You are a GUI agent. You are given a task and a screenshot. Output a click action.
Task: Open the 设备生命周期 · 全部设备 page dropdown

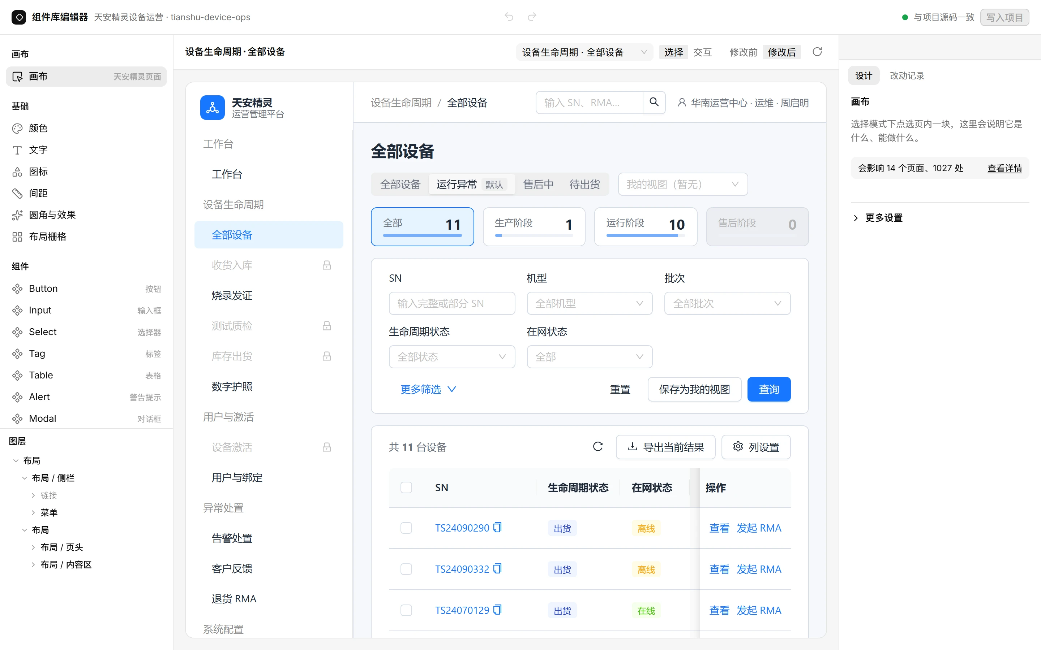point(584,52)
